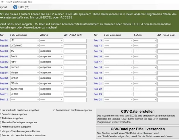Screen dimensions: 179x140
Task: Open the Feld 01 LV-Feldname dropdown
Action: [x=38, y=40]
